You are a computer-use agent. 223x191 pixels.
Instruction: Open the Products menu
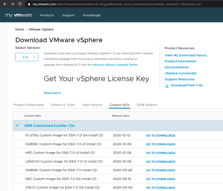[47, 15]
